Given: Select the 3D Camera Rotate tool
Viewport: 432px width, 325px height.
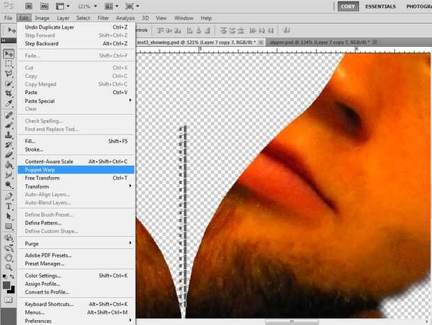Looking at the screenshot, I should [x=8, y=248].
